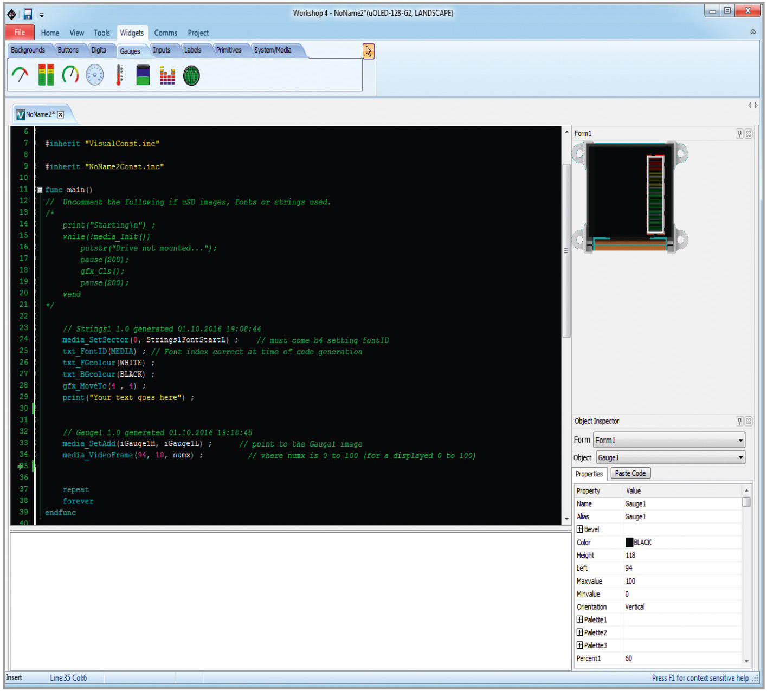Collapse the func main code fold

click(40, 190)
